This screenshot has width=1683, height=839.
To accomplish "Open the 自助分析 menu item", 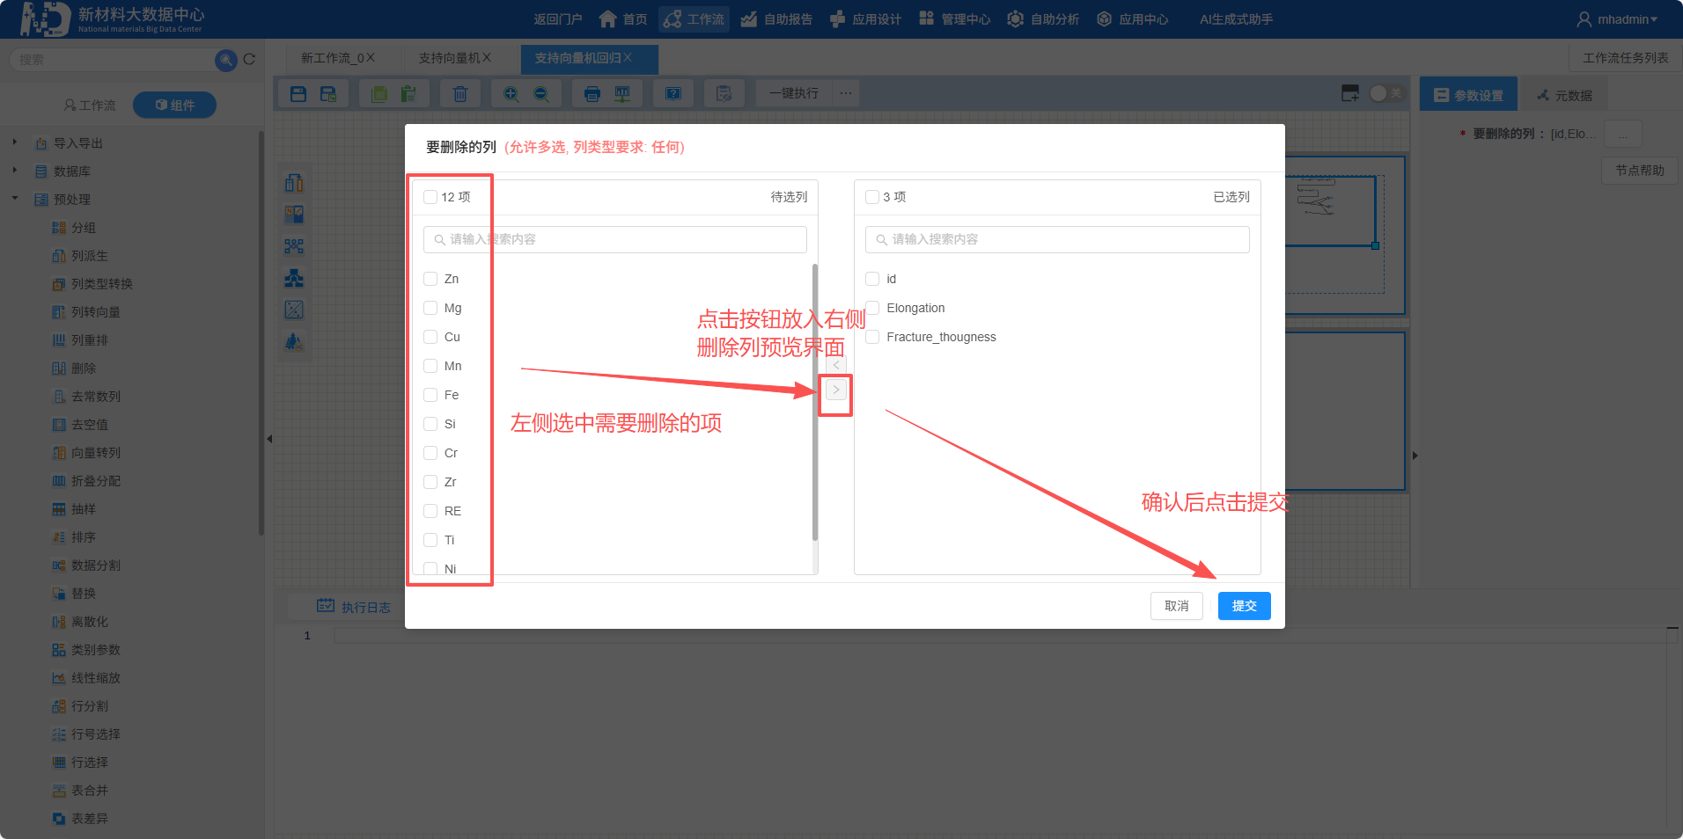I will point(1044,18).
